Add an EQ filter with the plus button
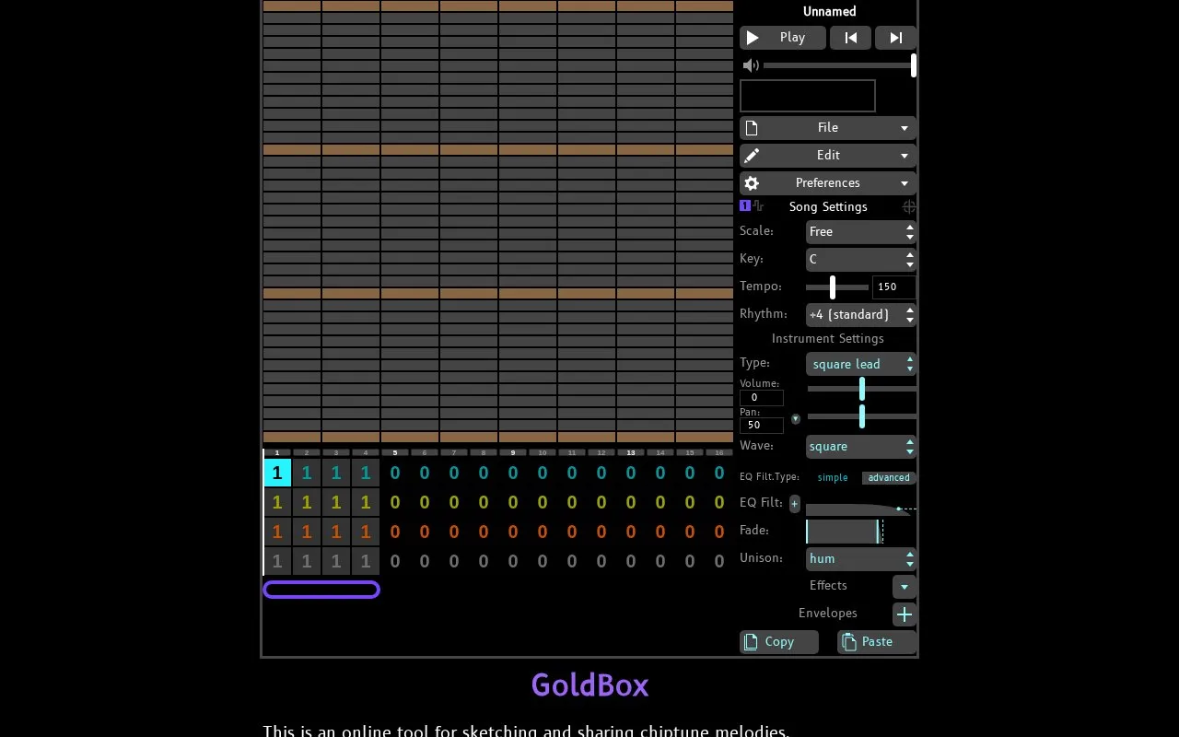Viewport: 1179px width, 737px height. 795,504
